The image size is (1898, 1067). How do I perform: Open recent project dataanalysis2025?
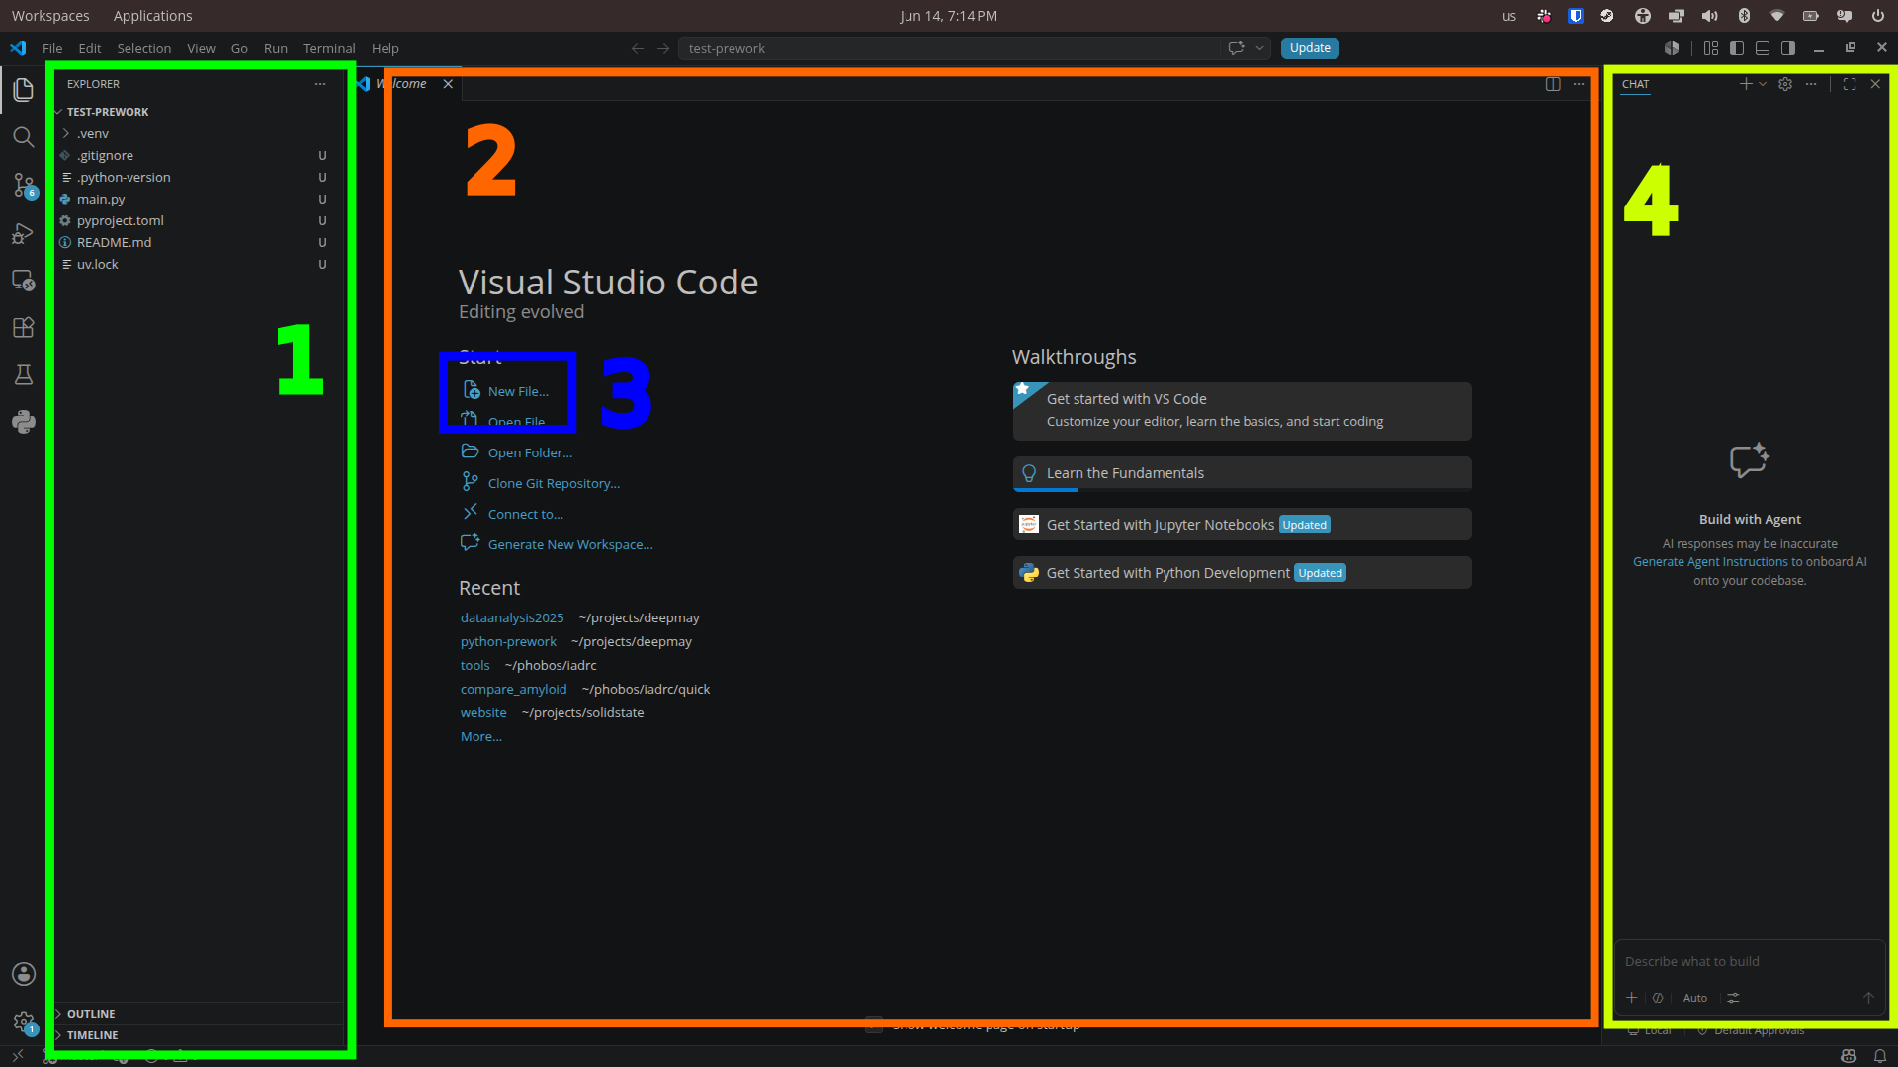(512, 618)
